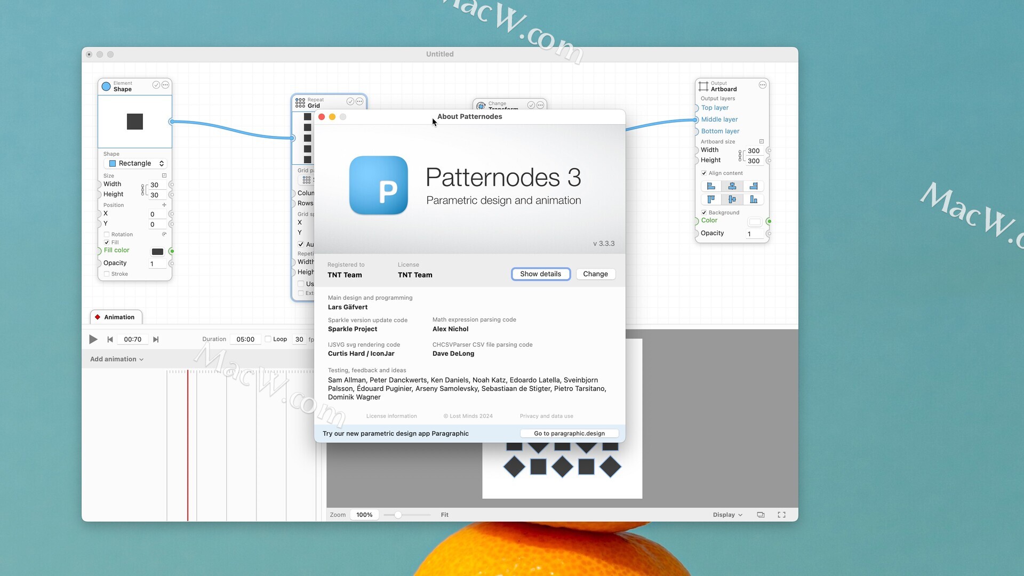Viewport: 1024px width, 576px height.
Task: Click the Shape Width value field
Action: pyautogui.click(x=157, y=185)
